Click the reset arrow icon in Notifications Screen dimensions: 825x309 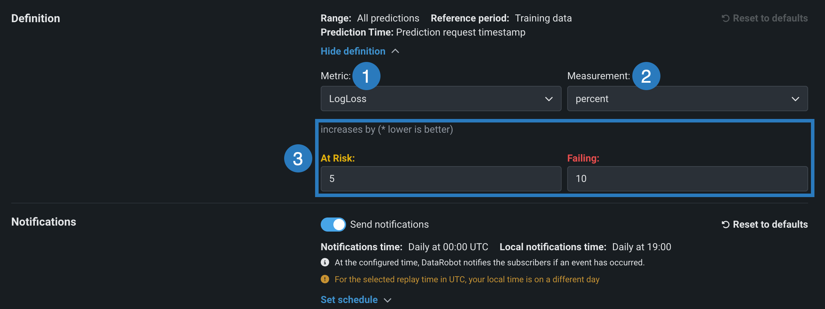coord(725,225)
